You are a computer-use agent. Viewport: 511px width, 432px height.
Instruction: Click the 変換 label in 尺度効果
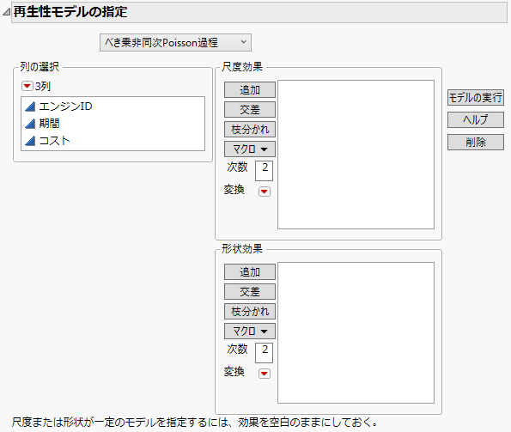(234, 189)
